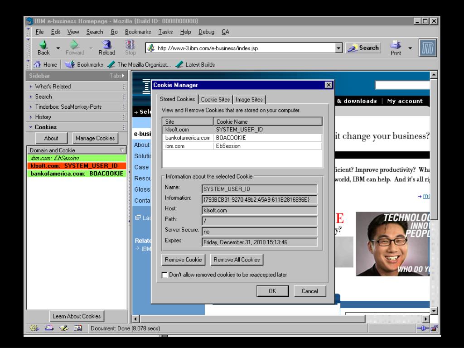Click the security lock icon
The height and width of the screenshot is (348, 464).
pyautogui.click(x=434, y=328)
